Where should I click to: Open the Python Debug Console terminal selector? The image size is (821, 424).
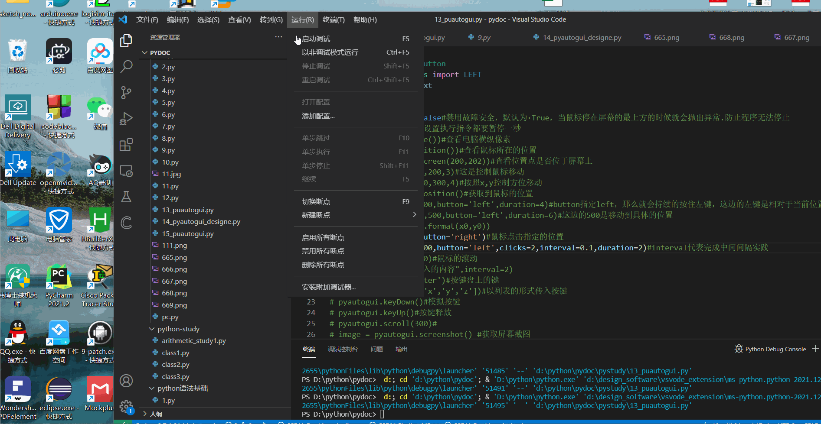pos(771,349)
